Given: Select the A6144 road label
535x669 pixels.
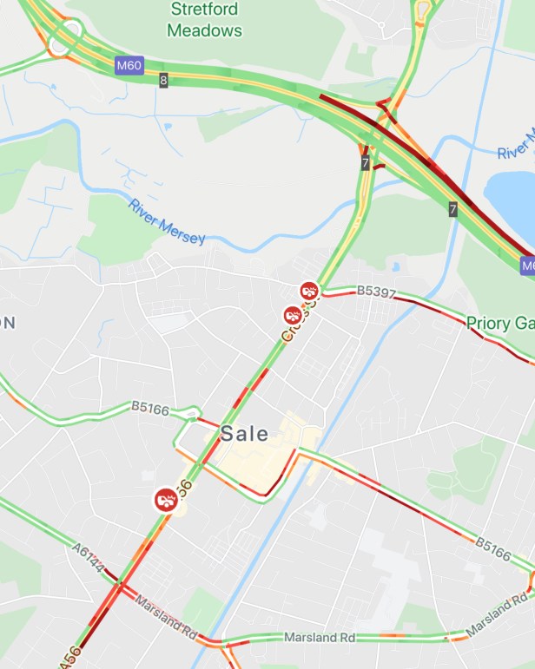Looking at the screenshot, I should coord(88,557).
